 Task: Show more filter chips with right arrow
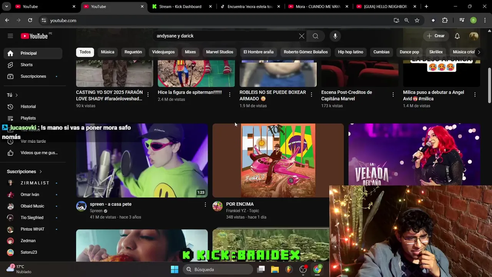click(479, 52)
